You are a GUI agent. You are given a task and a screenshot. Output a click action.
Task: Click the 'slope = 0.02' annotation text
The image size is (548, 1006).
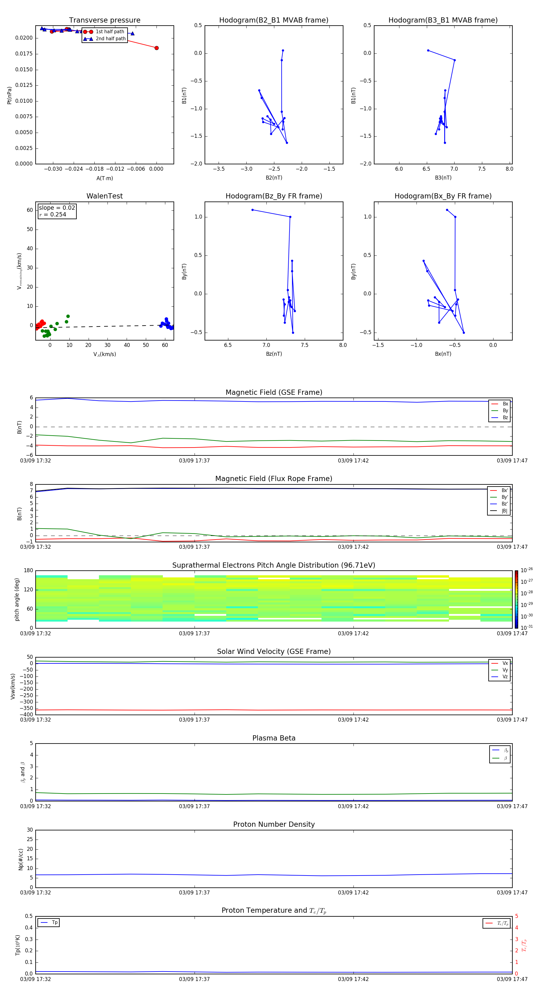pos(57,208)
